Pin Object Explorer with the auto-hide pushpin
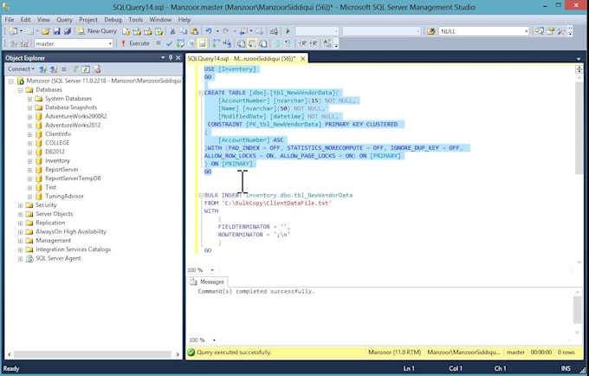The image size is (589, 376). point(171,58)
